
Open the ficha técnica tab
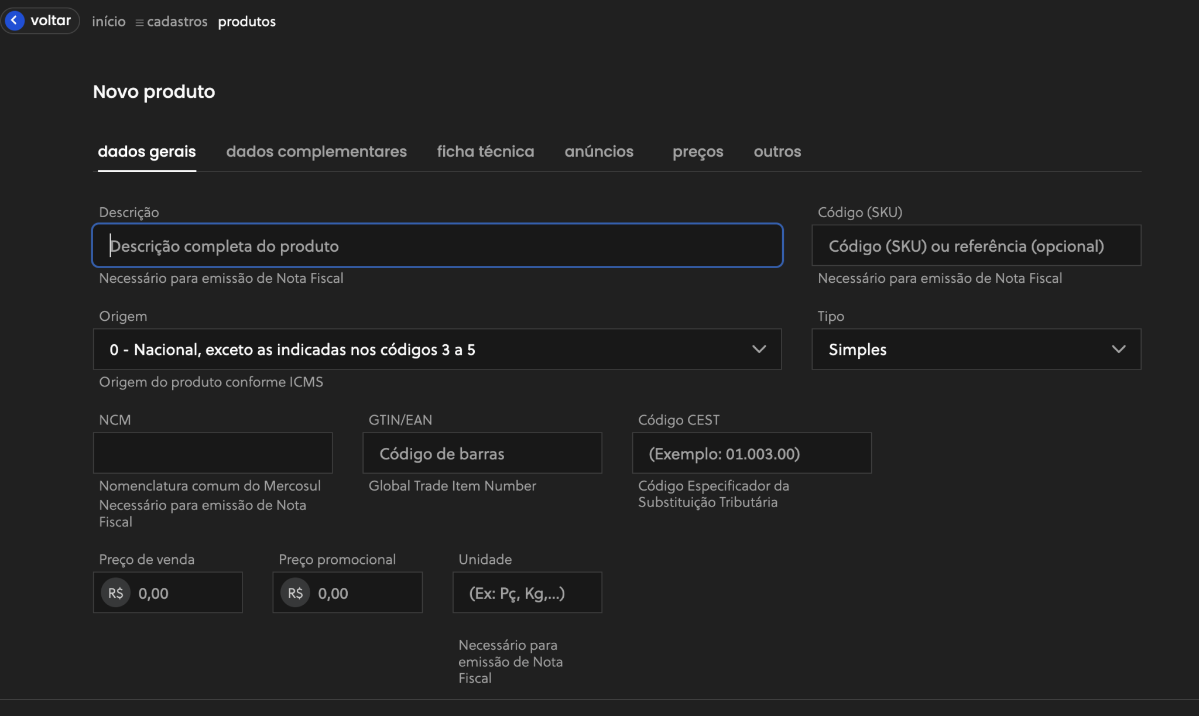pos(485,152)
